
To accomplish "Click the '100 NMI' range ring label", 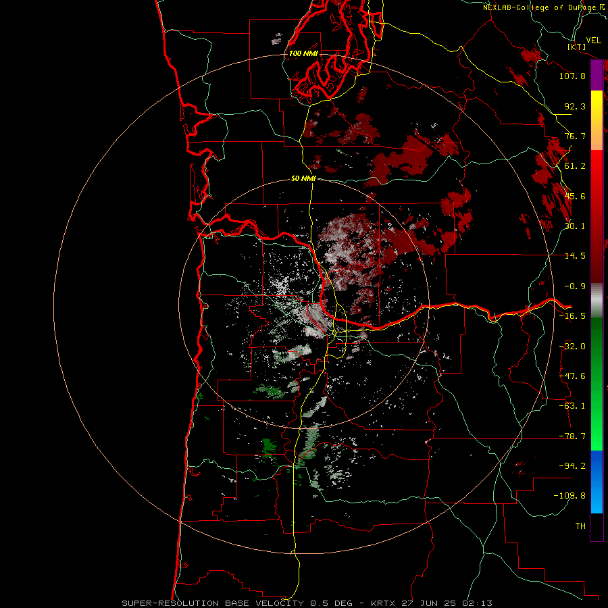I will [303, 53].
